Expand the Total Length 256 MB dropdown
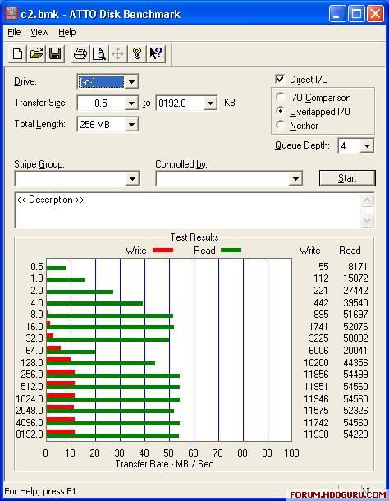This screenshot has height=501, width=389. point(131,124)
